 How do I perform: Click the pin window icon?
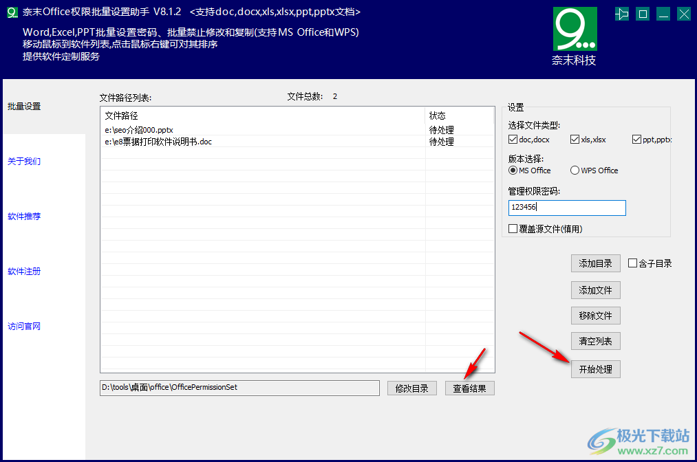622,14
